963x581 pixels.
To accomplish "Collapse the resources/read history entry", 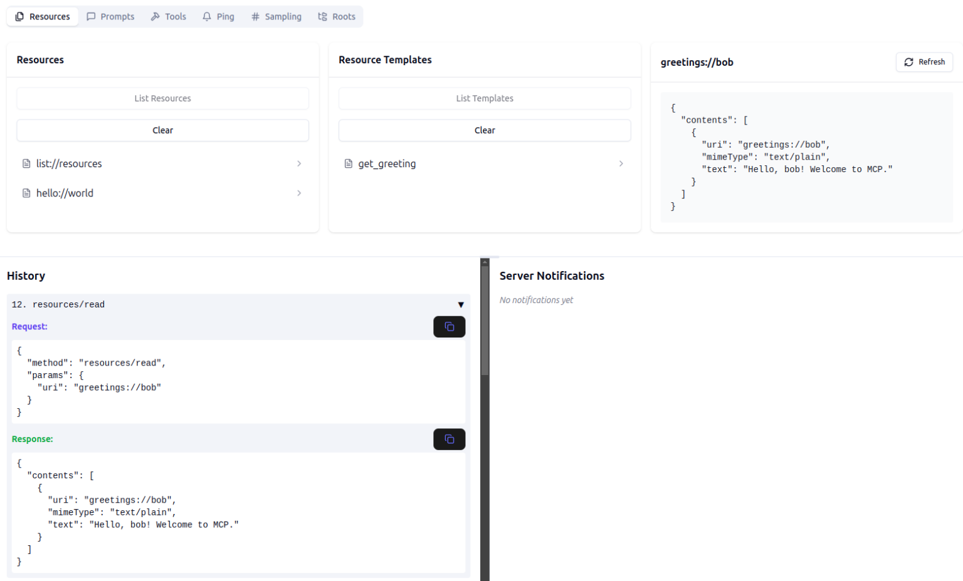I will tap(461, 304).
